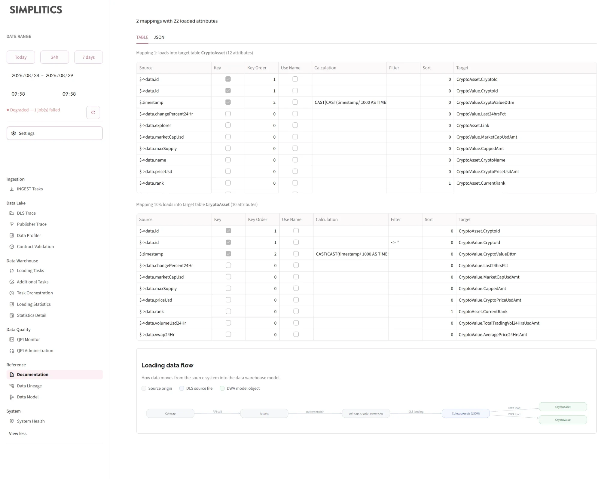Image resolution: width=601 pixels, height=479 pixels.
Task: Click the Contract Validation check icon
Action: tap(12, 247)
